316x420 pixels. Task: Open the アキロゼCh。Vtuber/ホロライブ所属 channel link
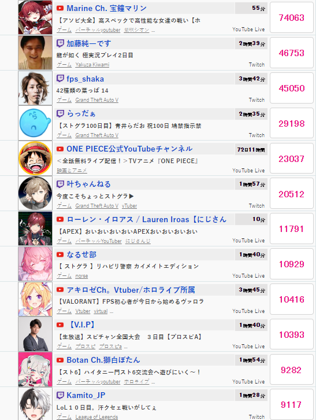[131, 290]
